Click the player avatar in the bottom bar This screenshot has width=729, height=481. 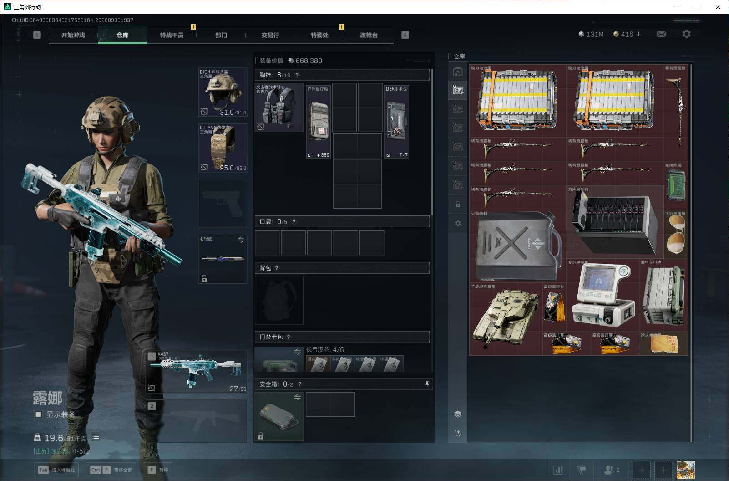[x=685, y=470]
